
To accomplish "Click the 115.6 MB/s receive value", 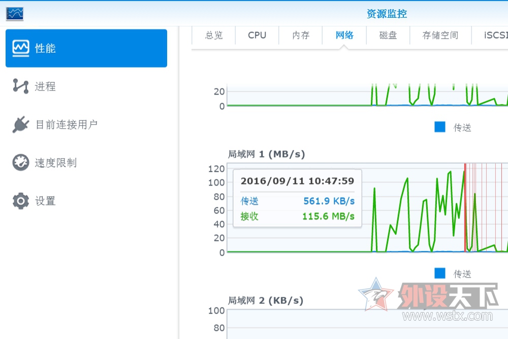I will point(328,216).
